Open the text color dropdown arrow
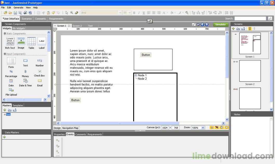275x164 pixels. click(x=167, y=13)
